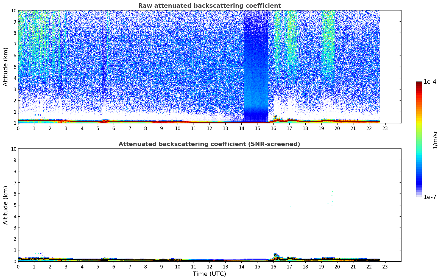Viewport: 441px width, 280px height.
Task: Click the "Altitude (km)" label of the raw plot
Action: tap(6, 67)
